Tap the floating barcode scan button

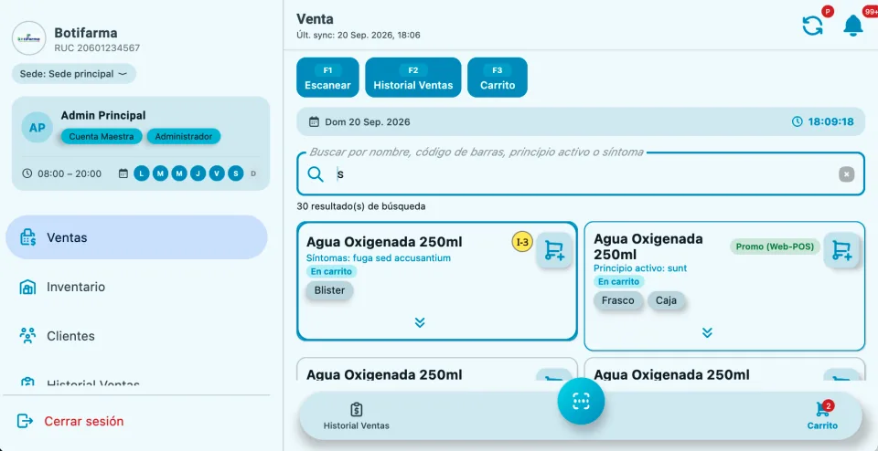(582, 401)
